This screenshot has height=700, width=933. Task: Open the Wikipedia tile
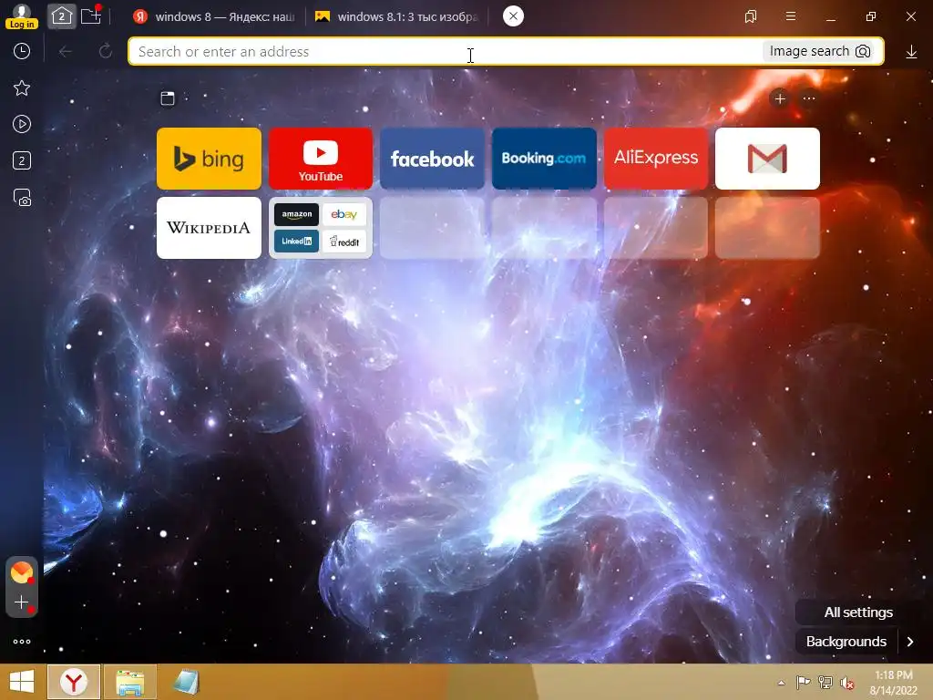(209, 228)
